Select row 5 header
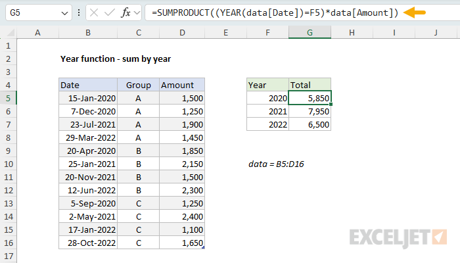460x263 pixels. tap(8, 98)
